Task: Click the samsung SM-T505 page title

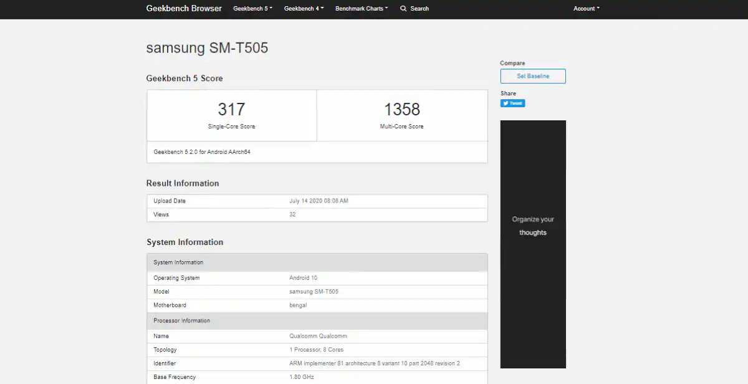Action: [207, 48]
